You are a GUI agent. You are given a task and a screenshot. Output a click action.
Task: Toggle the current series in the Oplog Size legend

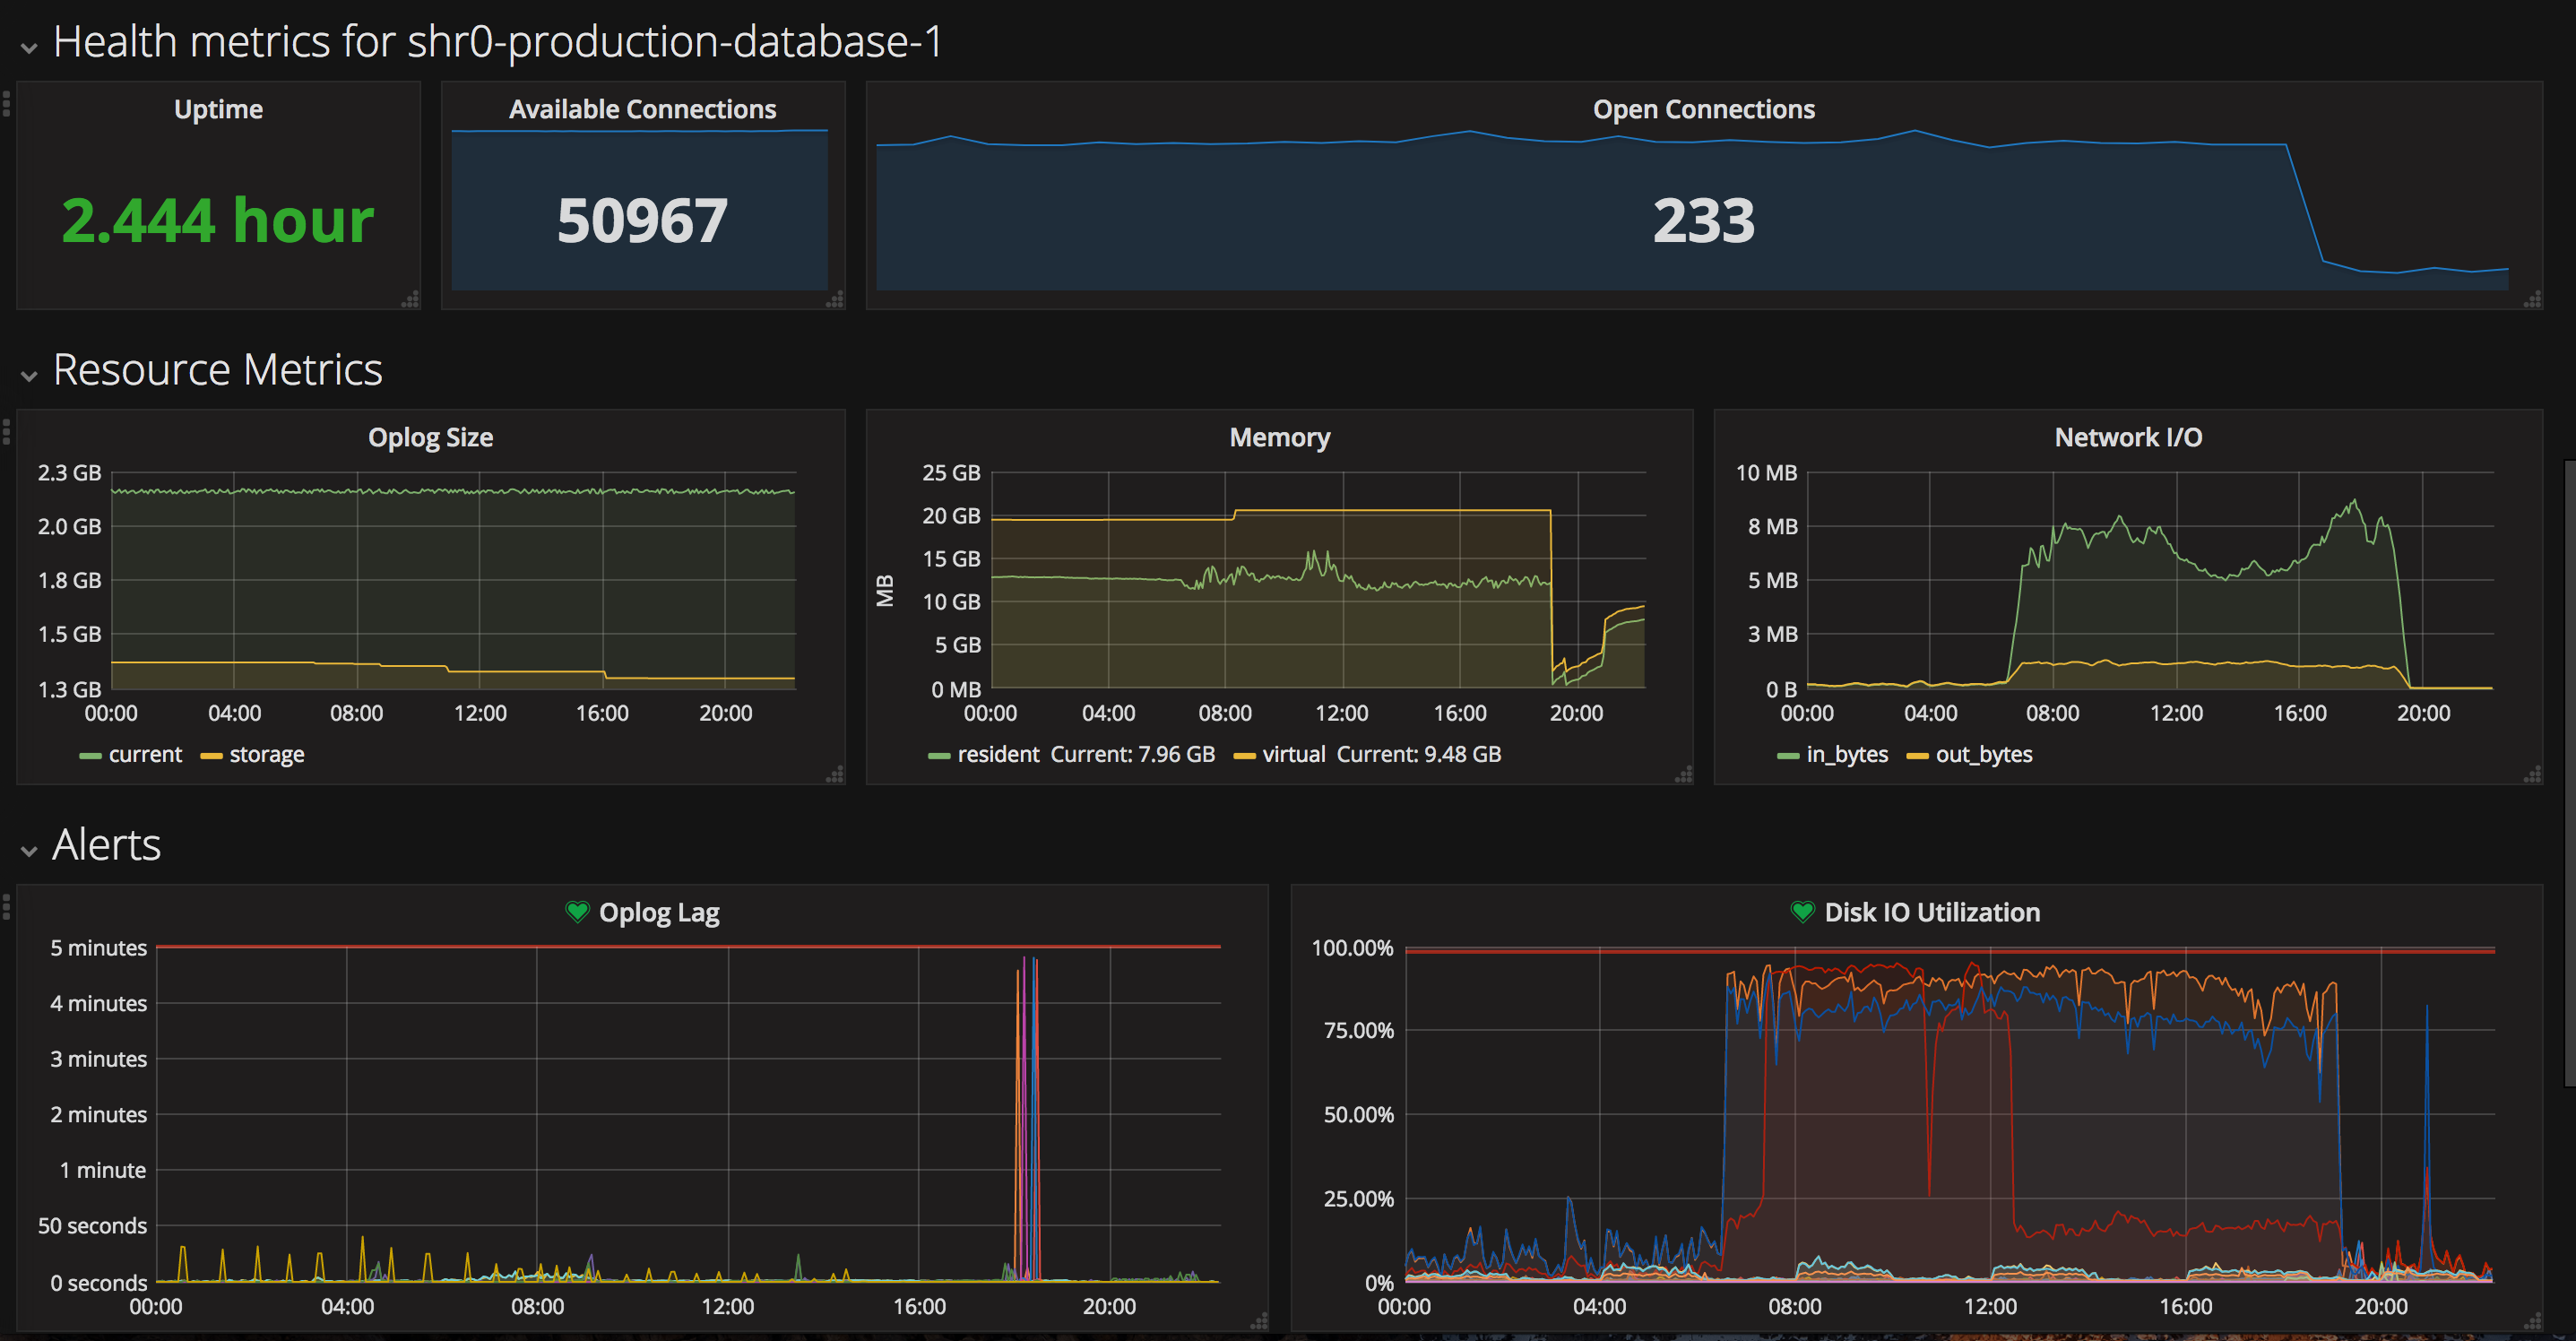click(x=144, y=755)
